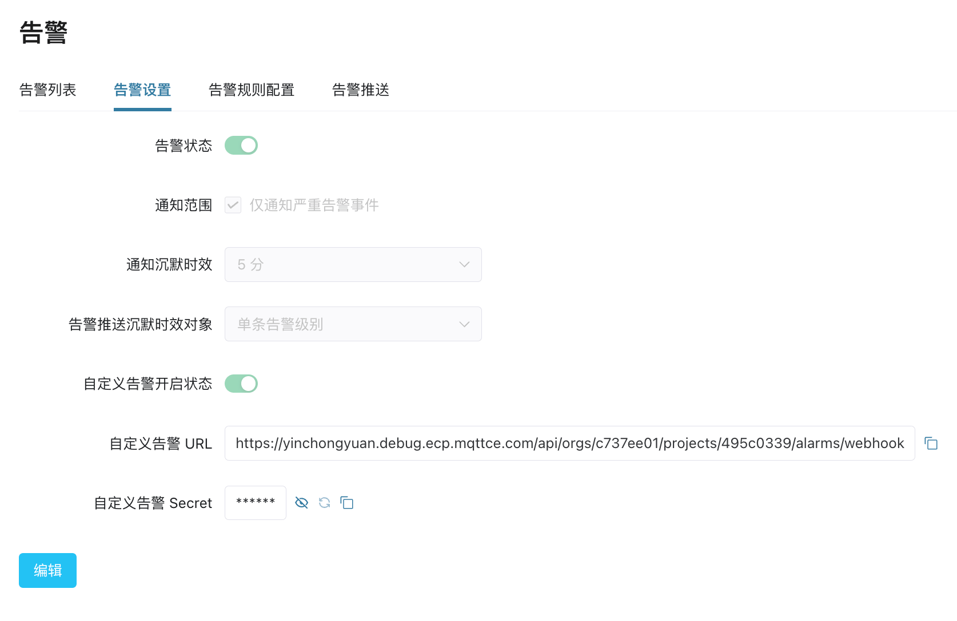The image size is (957, 621).
Task: Copy the custom alarm URL
Action: [931, 443]
